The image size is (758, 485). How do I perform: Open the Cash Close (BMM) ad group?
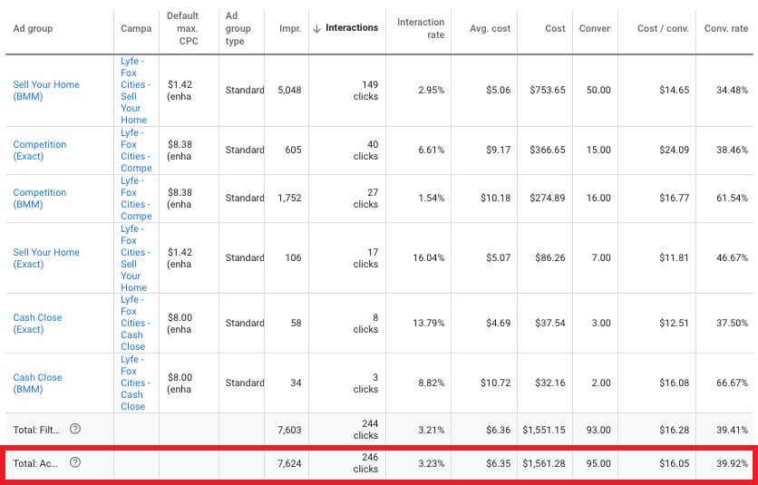(x=38, y=383)
